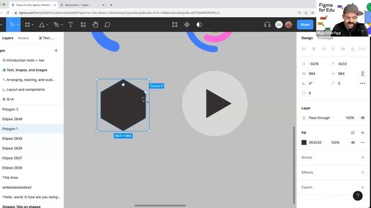The width and height of the screenshot is (371, 208).
Task: Click Align bottom icon
Action: (352, 49)
